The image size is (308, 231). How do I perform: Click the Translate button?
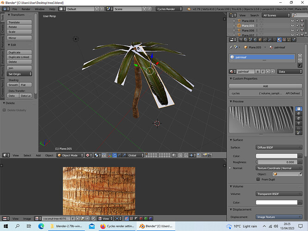click(19, 22)
